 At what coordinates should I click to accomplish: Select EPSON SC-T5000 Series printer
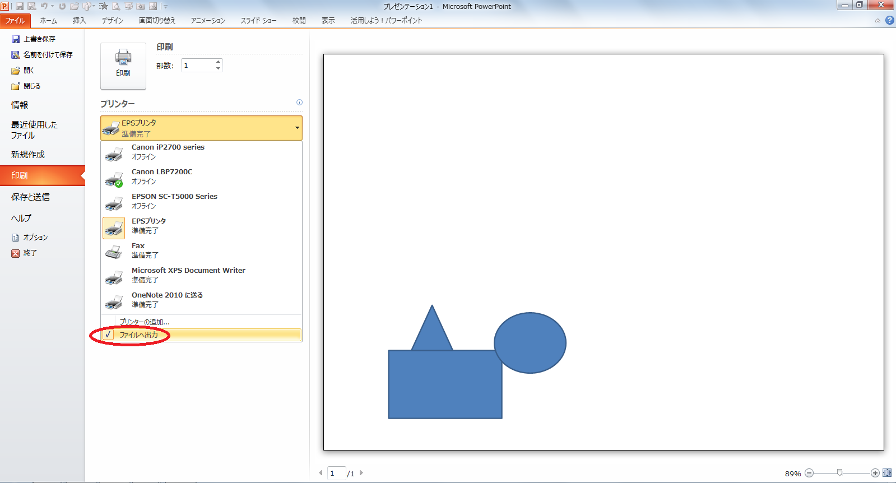point(201,201)
